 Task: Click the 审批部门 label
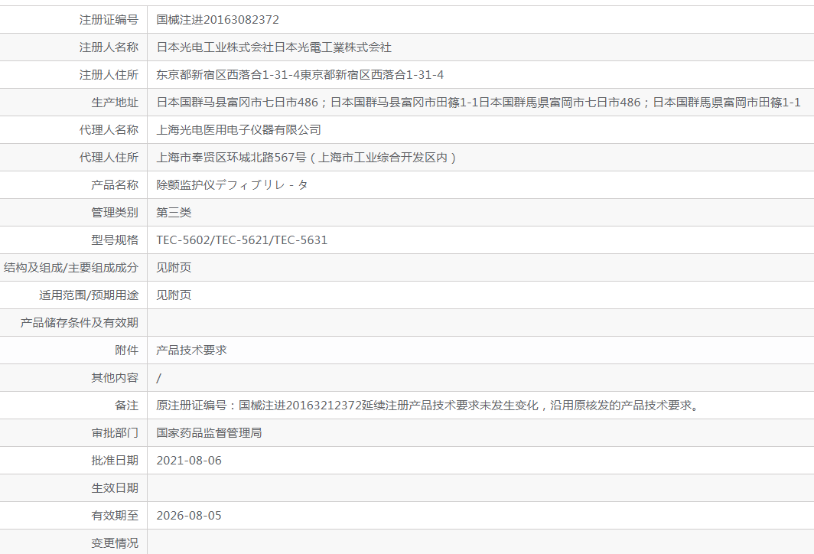pyautogui.click(x=115, y=432)
